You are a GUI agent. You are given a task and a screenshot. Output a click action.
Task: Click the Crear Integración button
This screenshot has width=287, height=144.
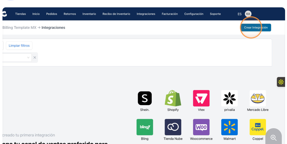pos(256,27)
